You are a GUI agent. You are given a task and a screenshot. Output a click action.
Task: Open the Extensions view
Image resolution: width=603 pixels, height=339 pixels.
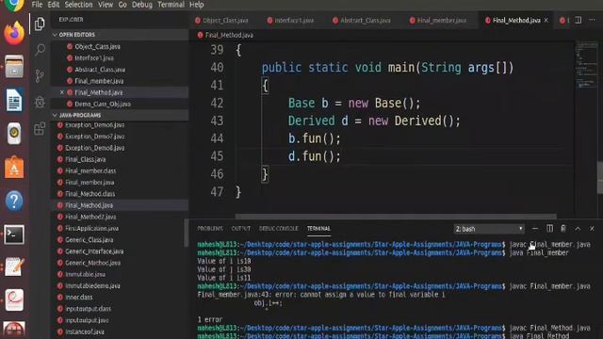coord(40,129)
